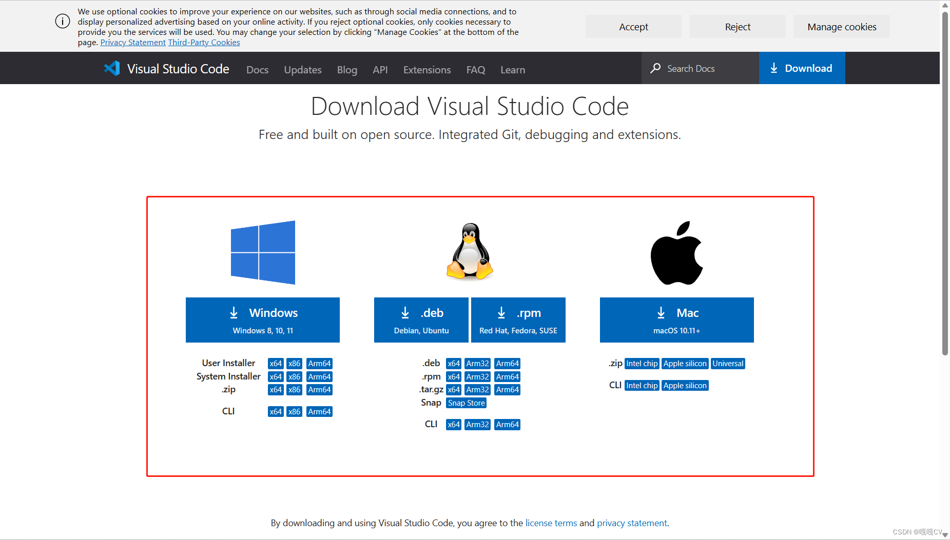950x540 pixels.
Task: Select Arm32 for Linux .deb row
Action: click(x=477, y=364)
